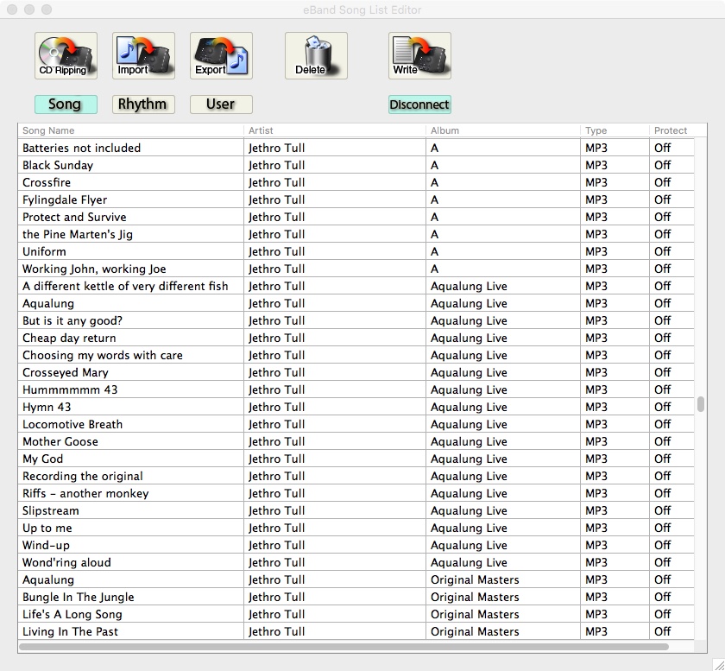
Task: Select the song Protect and Survive
Action: (356, 217)
